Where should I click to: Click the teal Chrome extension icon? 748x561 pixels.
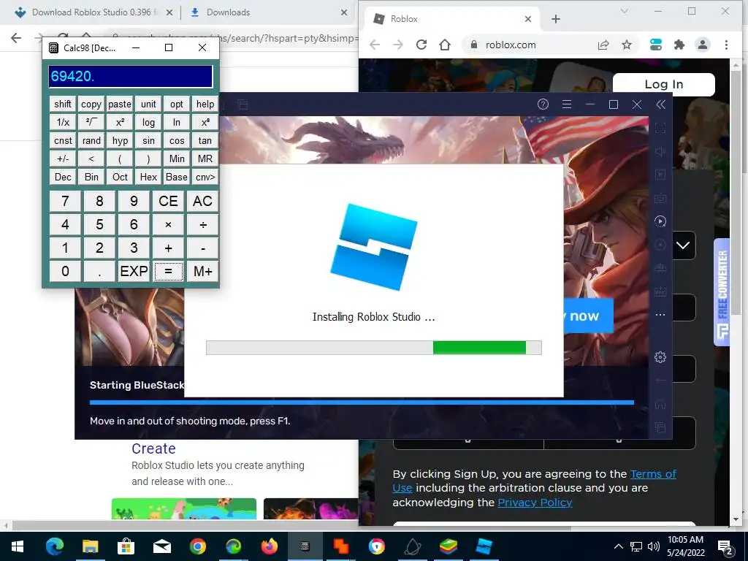pyautogui.click(x=656, y=45)
